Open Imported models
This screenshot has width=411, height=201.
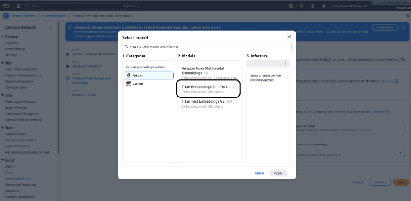[x=17, y=146]
